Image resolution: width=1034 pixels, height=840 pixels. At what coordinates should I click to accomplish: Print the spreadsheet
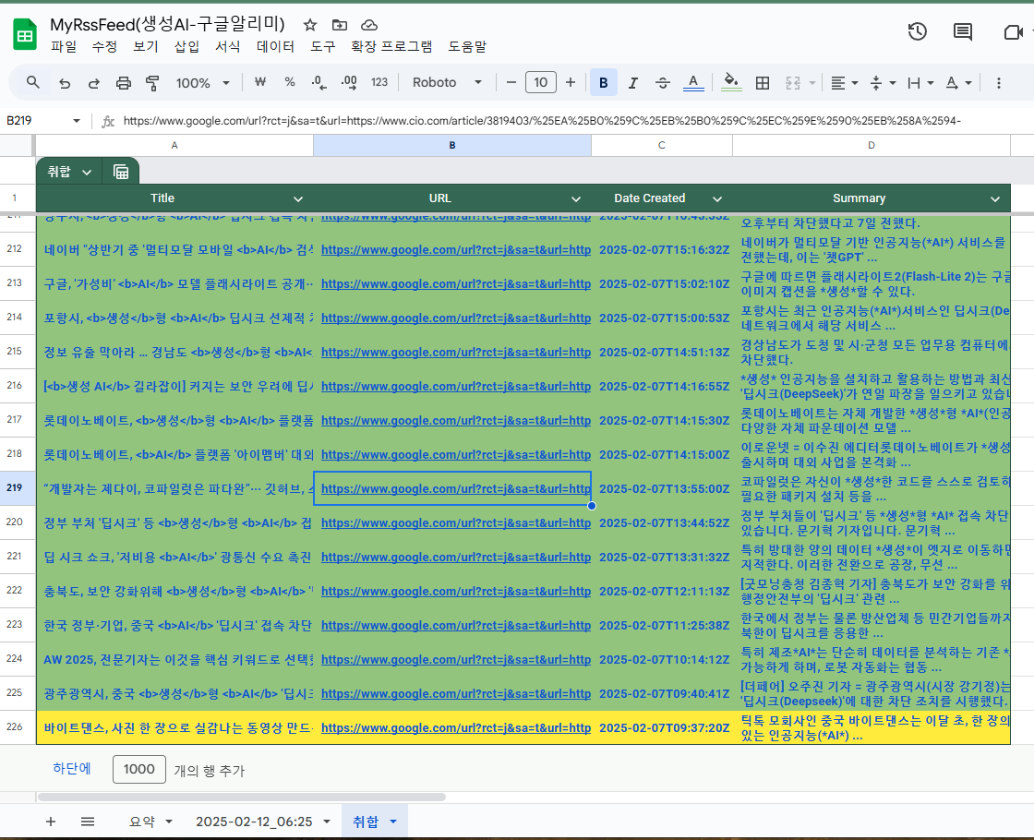(x=124, y=83)
